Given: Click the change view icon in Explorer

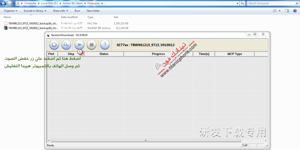Looking at the screenshot, I should pos(275,11).
